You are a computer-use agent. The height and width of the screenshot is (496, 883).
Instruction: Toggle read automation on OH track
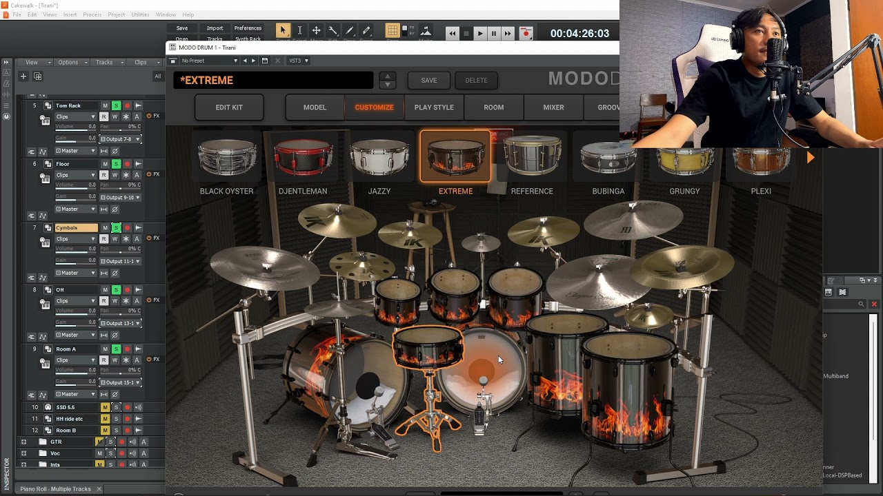pos(103,300)
